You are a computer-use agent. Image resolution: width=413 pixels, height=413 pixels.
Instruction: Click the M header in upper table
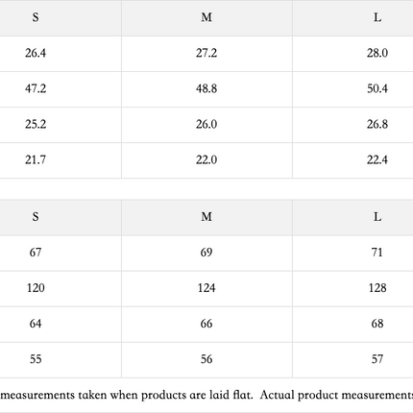(x=206, y=17)
